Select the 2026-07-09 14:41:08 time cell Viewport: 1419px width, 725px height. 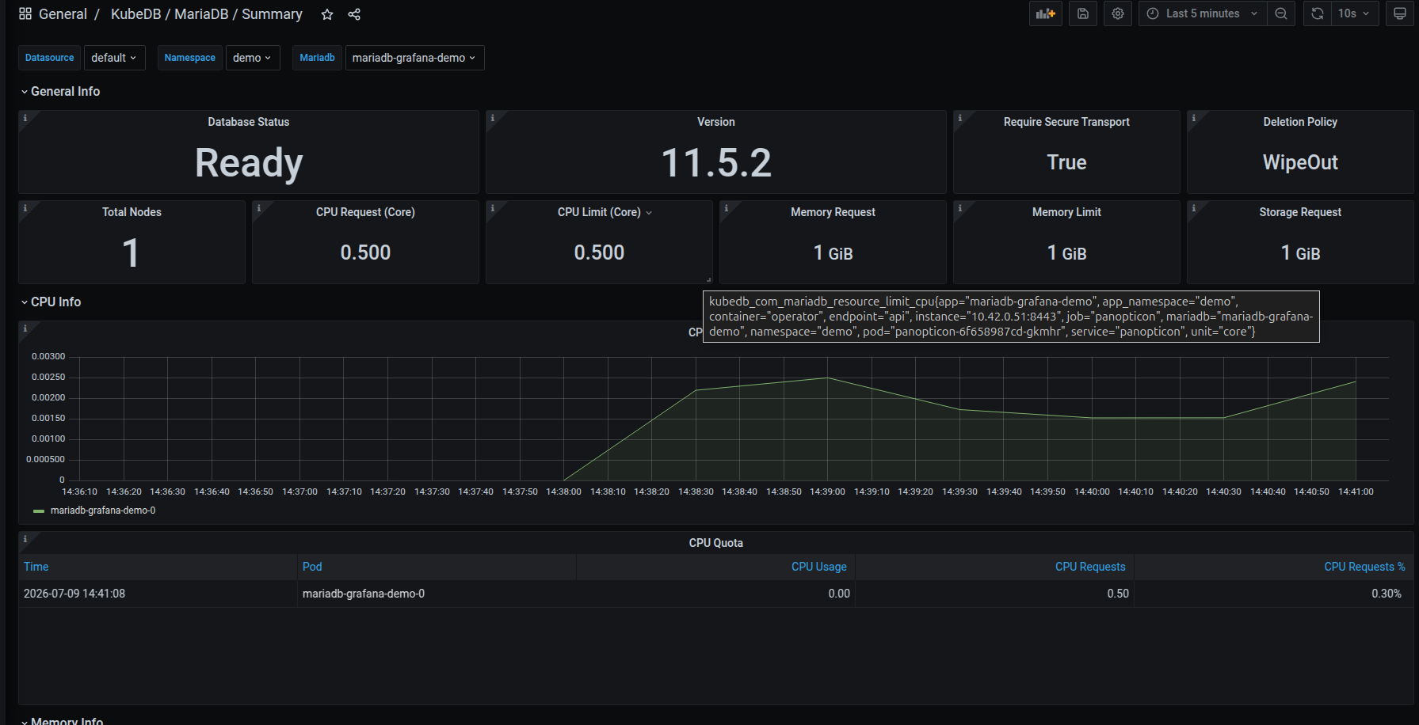click(158, 594)
